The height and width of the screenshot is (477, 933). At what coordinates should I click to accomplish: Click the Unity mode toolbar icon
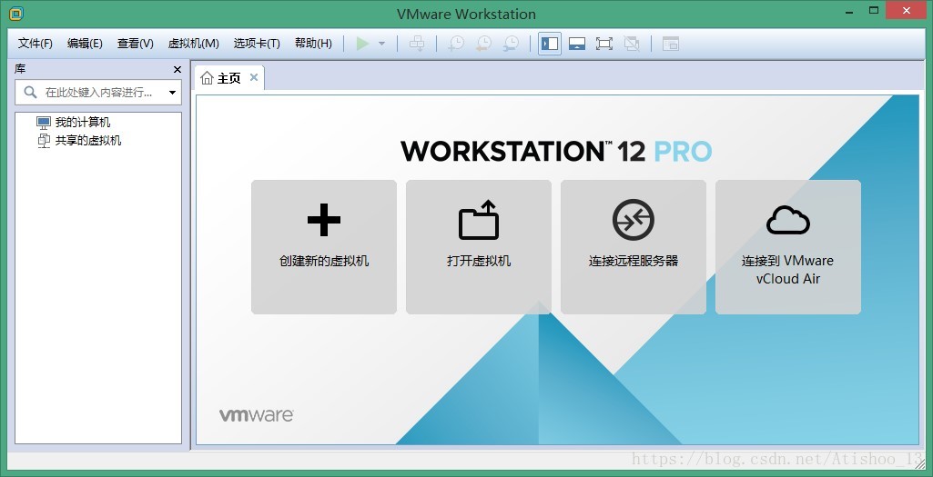point(632,44)
